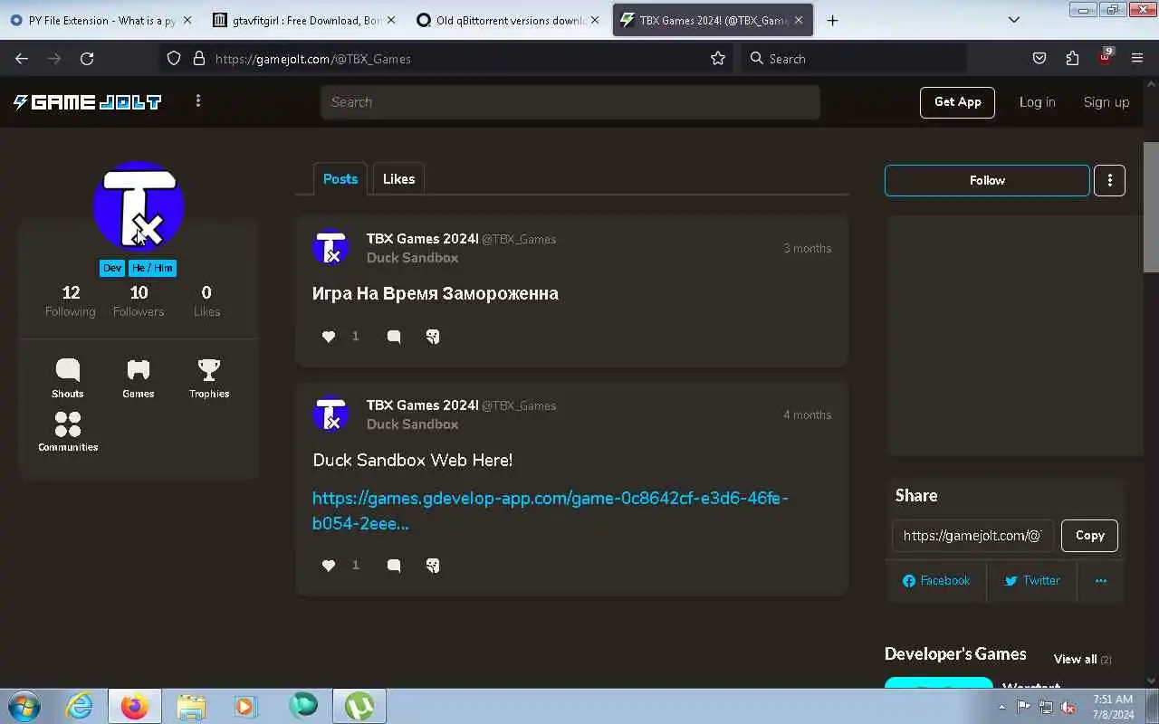Click the page vertical scrollbar
This screenshot has height=724, width=1159.
[1151, 206]
